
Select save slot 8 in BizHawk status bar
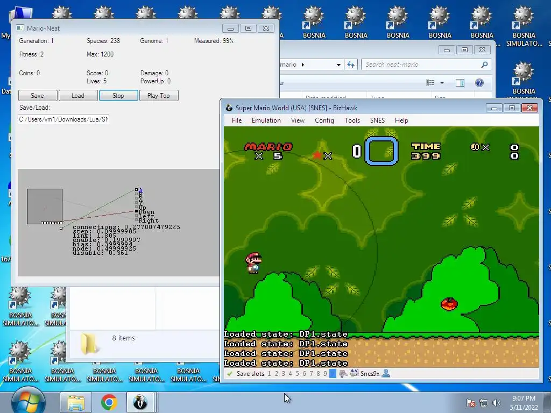[318, 374]
